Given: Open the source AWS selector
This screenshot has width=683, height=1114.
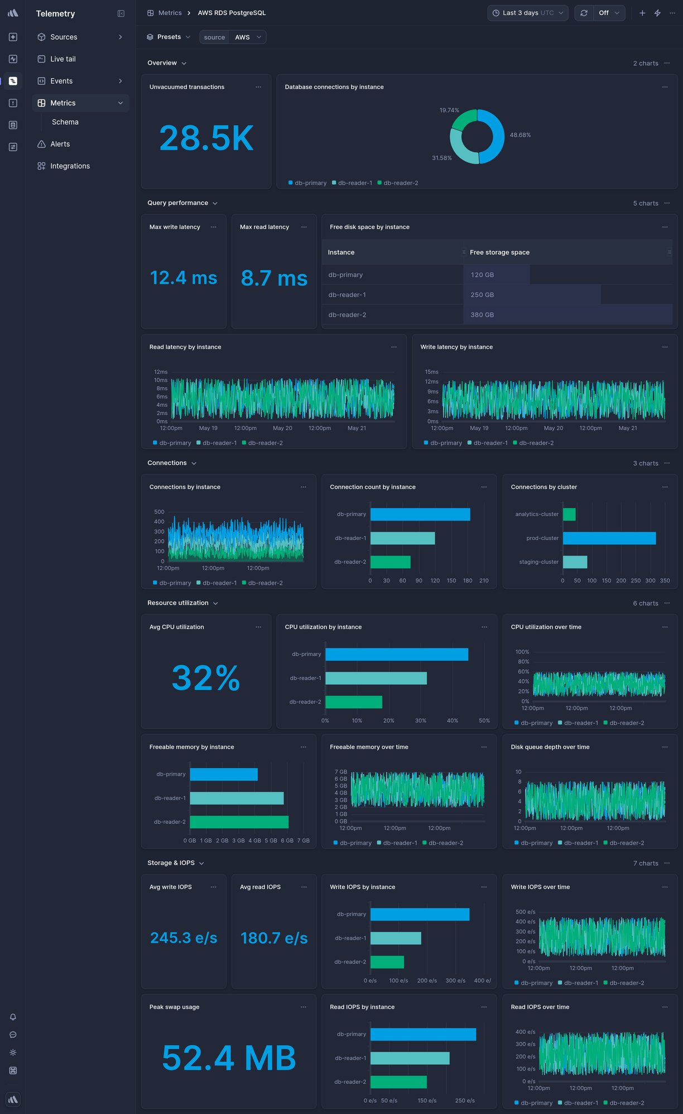Looking at the screenshot, I should [x=233, y=37].
